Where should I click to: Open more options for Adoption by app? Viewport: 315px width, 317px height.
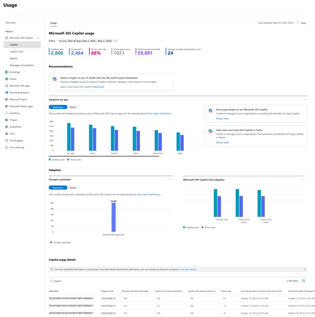pyautogui.click(x=305, y=99)
